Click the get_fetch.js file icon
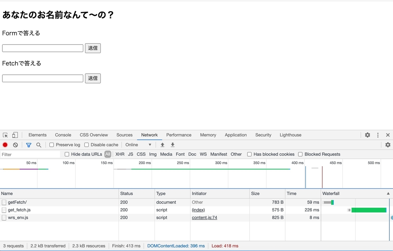 (x=4, y=210)
